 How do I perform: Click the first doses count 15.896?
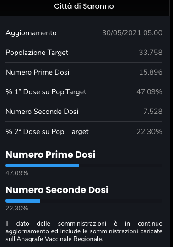(x=151, y=72)
